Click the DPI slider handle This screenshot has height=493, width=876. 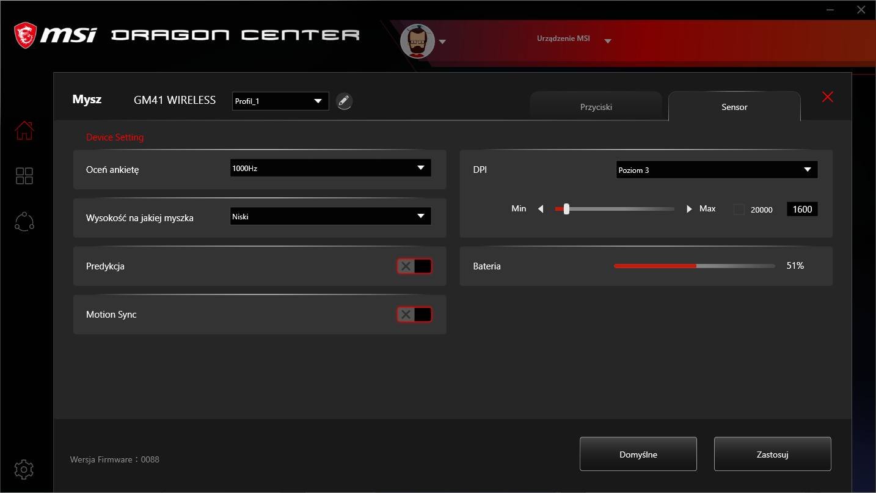click(566, 209)
